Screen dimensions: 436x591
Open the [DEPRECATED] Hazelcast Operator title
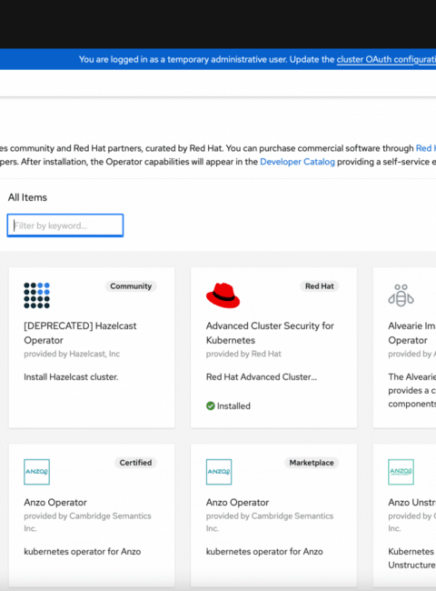(x=80, y=333)
